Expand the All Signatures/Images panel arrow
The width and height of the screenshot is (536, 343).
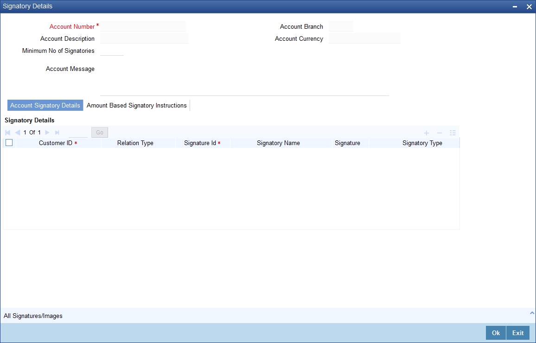[532, 313]
